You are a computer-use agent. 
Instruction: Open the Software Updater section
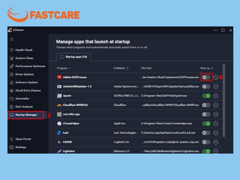[x=27, y=82]
